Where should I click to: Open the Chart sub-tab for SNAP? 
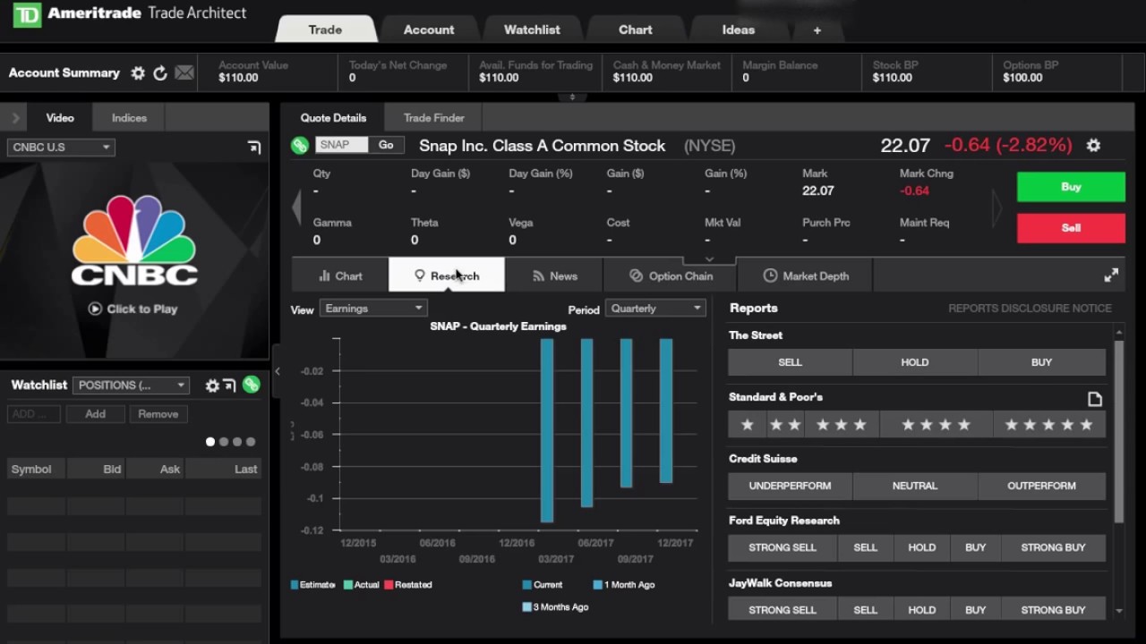pos(340,275)
